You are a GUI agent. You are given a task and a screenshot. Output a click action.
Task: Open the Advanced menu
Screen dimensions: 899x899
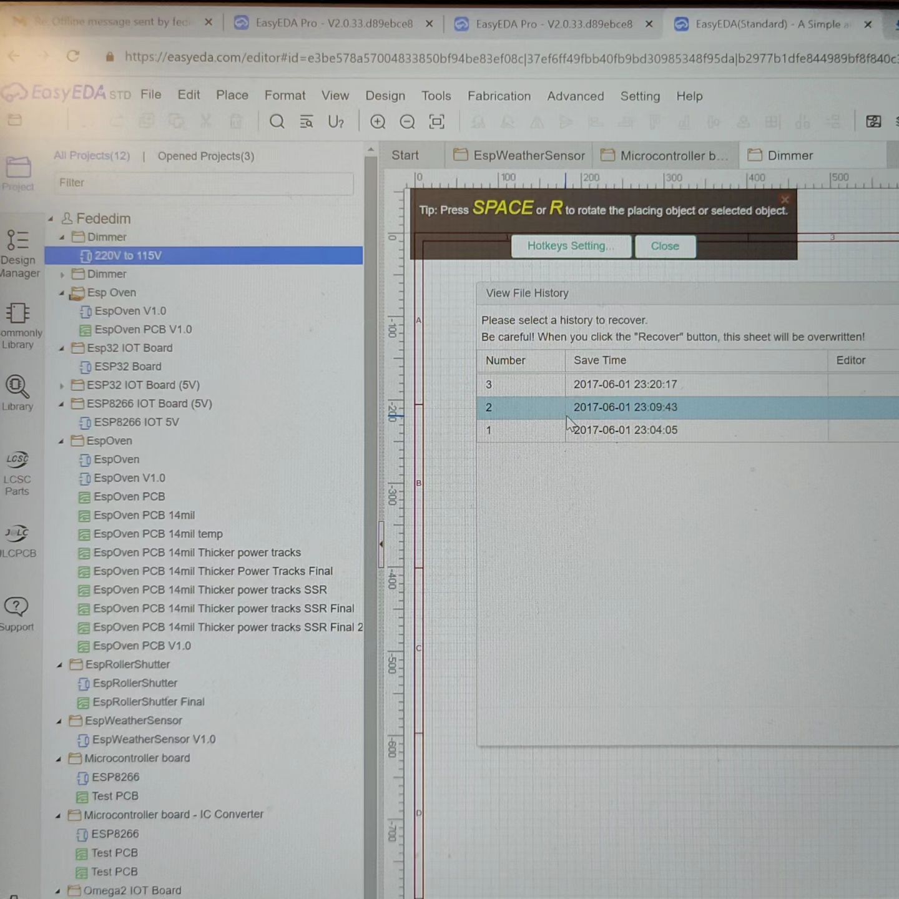(576, 96)
